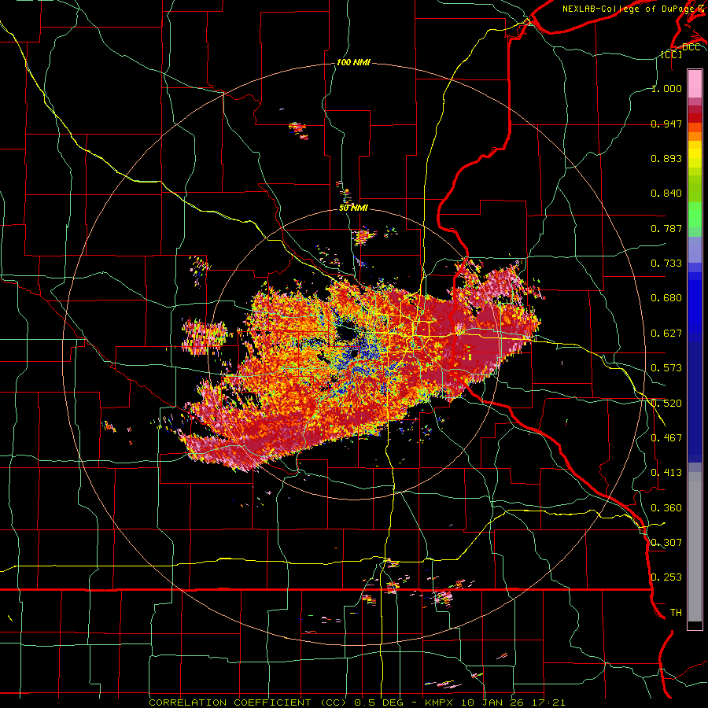
Task: Click the black radar site hole at the echo center
Action: [x=355, y=352]
